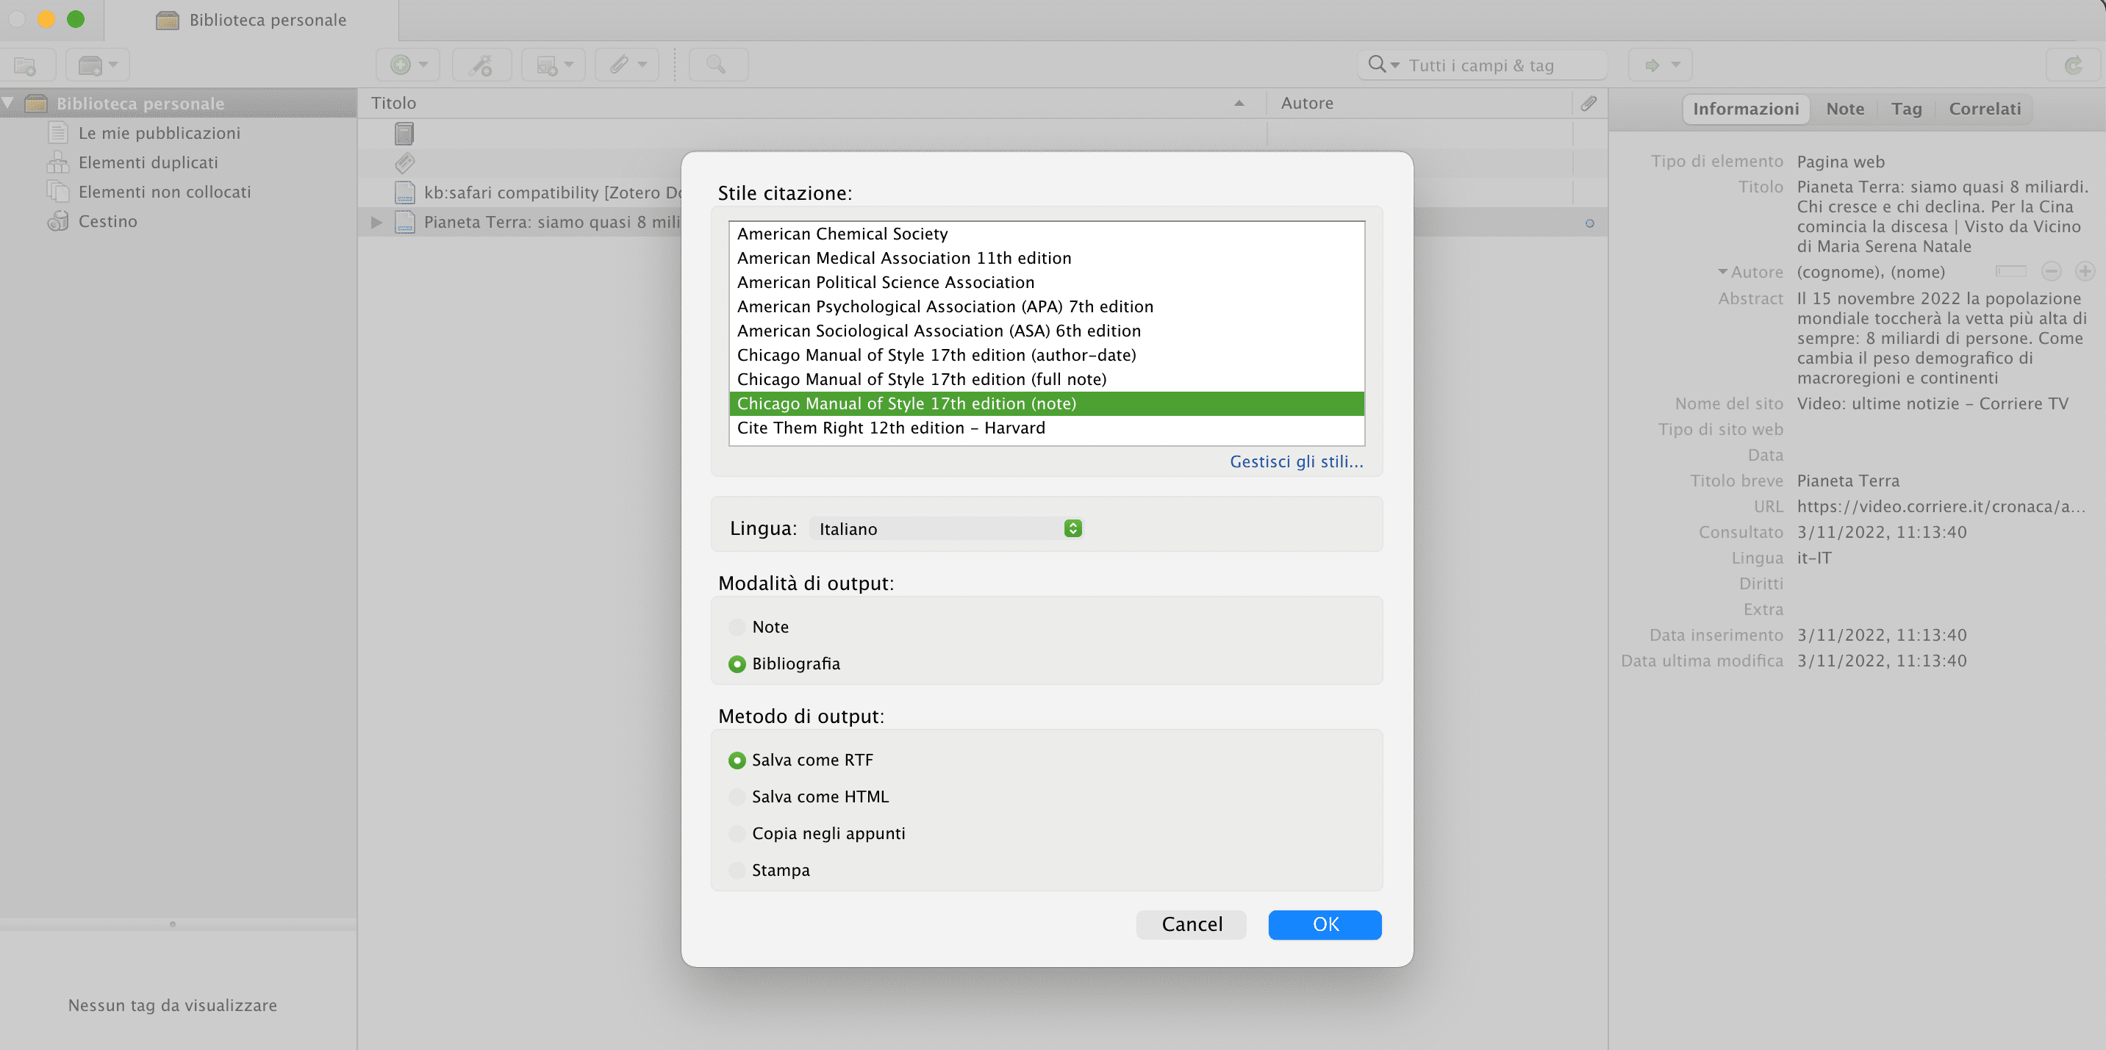This screenshot has height=1050, width=2106.
Task: Click the OK button
Action: [1325, 924]
